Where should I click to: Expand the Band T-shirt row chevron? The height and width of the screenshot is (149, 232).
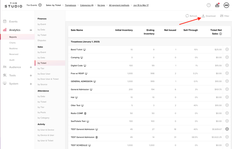(227, 49)
